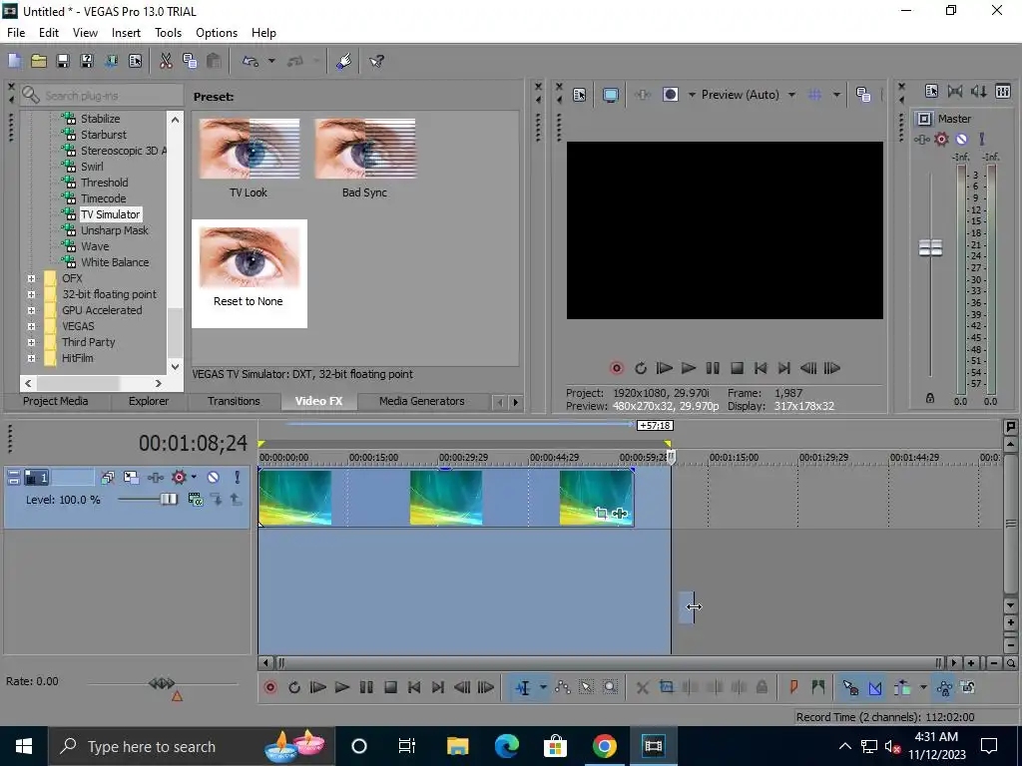
Task: Click the Search plug-ins field
Action: (103, 95)
